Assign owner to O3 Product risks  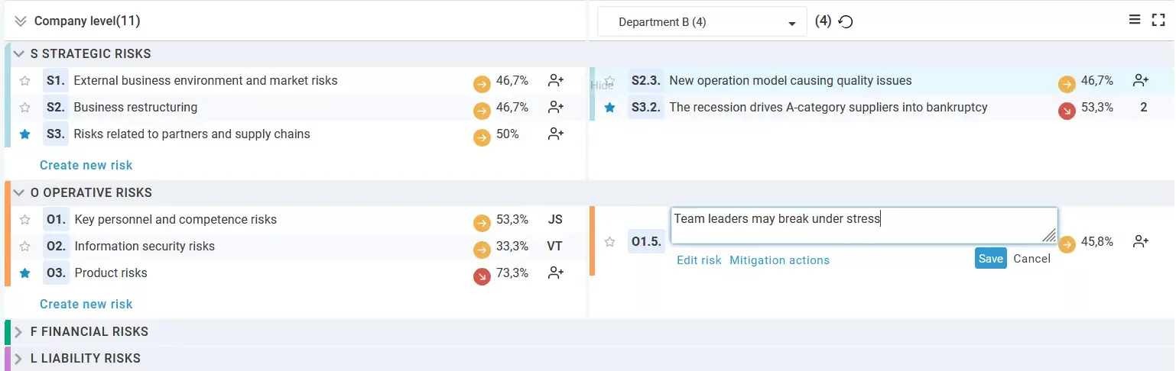click(x=555, y=273)
